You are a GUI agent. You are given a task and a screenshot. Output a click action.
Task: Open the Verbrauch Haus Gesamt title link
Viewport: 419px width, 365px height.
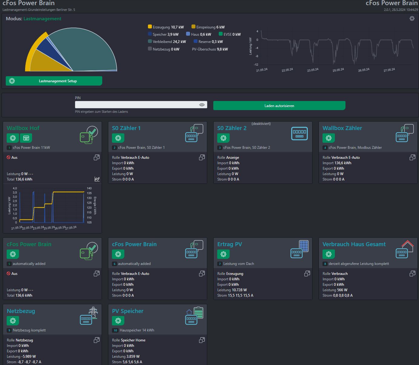point(354,244)
